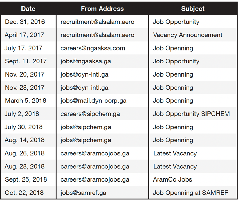Select the Nov. 20, 2017 date cell
Viewport: 238px width, 200px height.
click(x=25, y=74)
